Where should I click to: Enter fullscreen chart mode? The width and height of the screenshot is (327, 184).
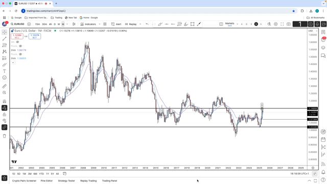282,24
